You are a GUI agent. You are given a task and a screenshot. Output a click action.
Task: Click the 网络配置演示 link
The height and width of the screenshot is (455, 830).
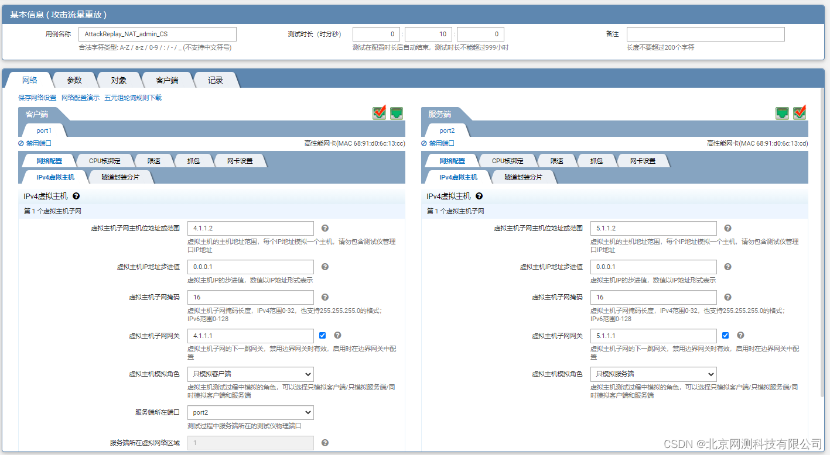coord(80,98)
